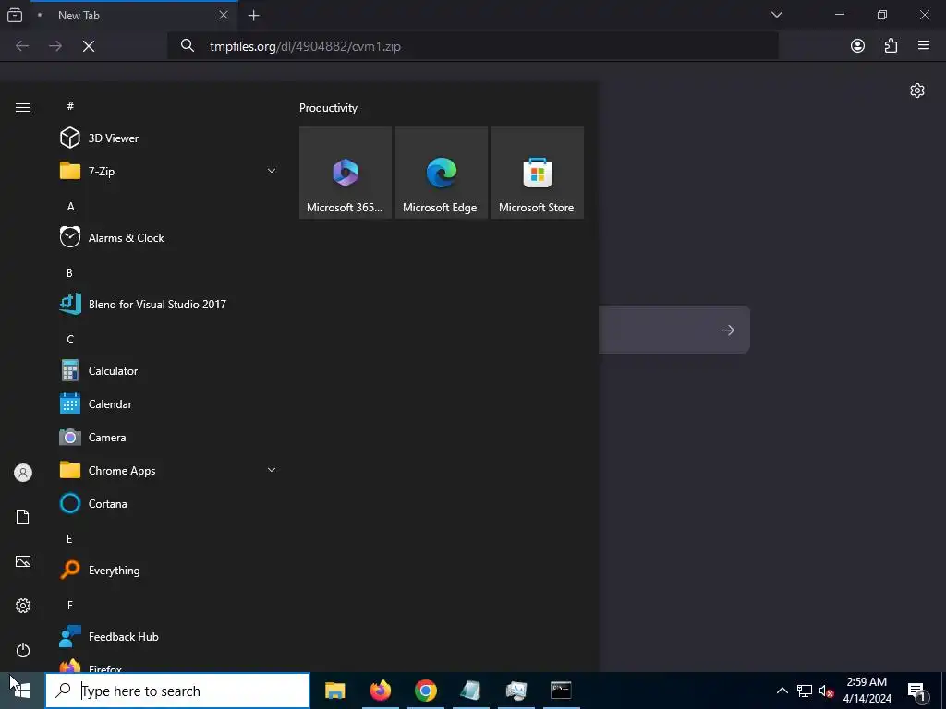Click the taskbar search box
The width and height of the screenshot is (946, 709).
[x=177, y=691]
